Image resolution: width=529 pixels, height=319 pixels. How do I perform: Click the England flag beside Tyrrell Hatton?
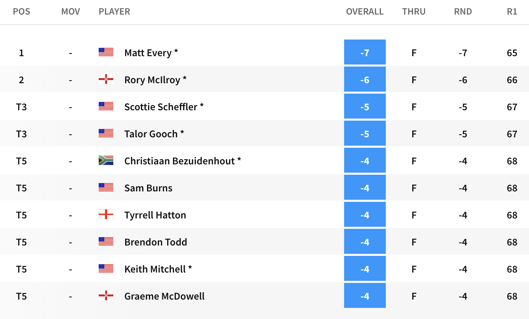click(106, 214)
